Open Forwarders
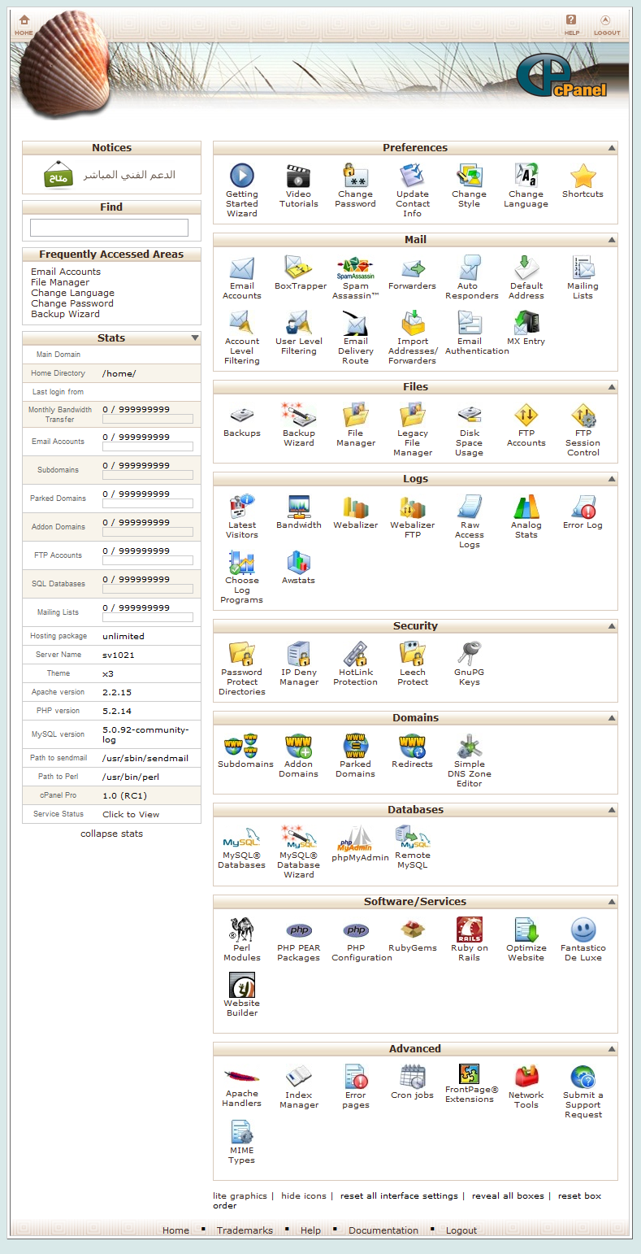This screenshot has height=1254, width=641. [413, 268]
